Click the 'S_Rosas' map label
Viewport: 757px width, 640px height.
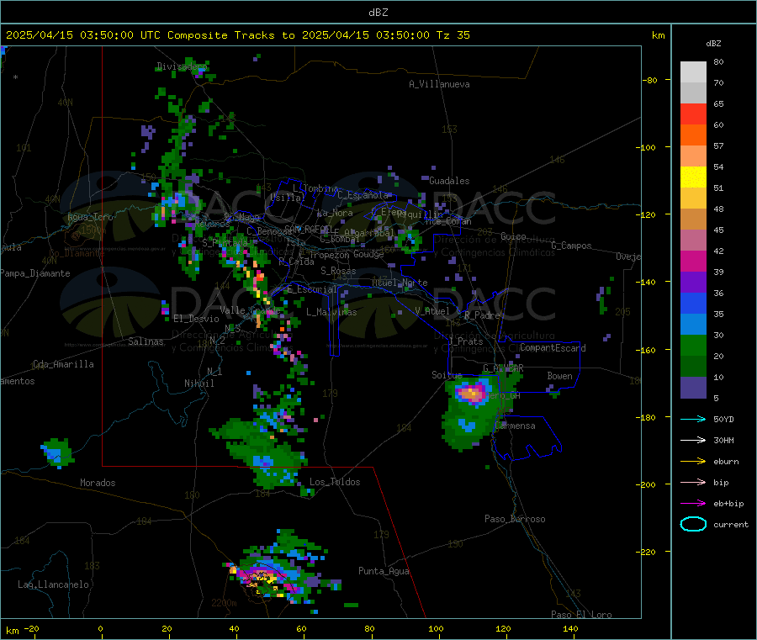(338, 271)
